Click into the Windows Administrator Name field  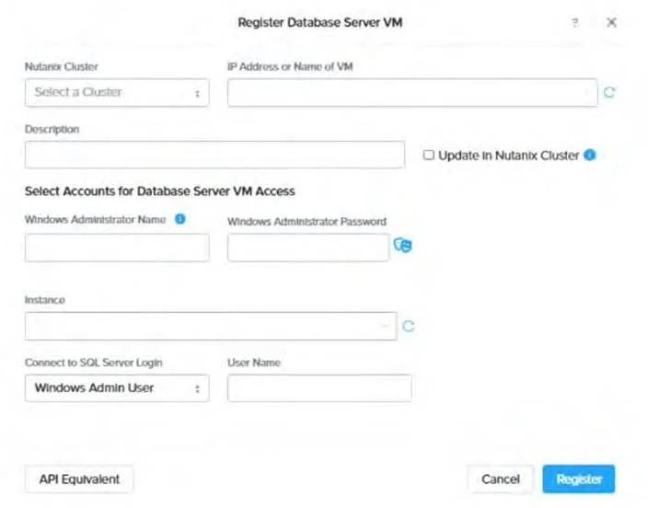(x=117, y=248)
